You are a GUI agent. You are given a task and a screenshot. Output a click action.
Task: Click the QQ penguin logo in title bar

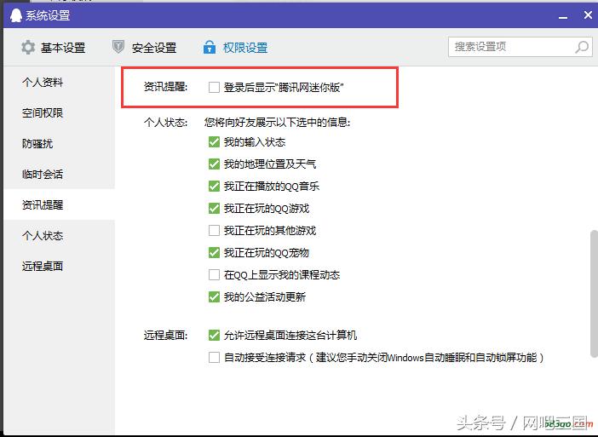pyautogui.click(x=16, y=15)
